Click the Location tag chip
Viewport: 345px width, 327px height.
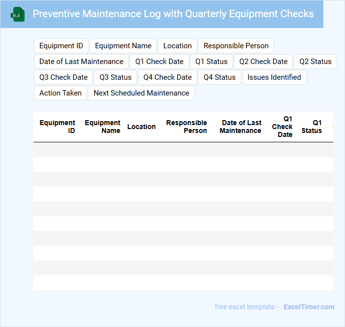pos(177,46)
